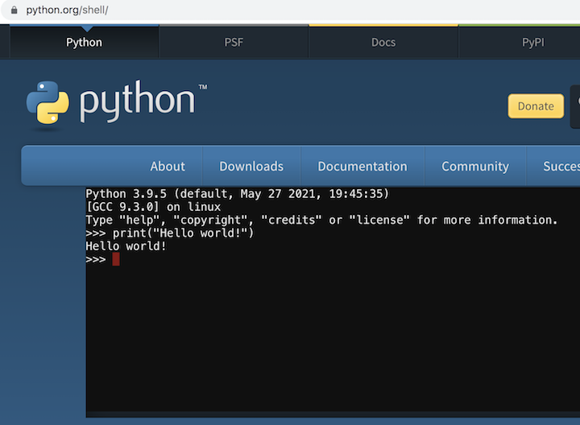Click the red terminal cursor block
Image resolution: width=580 pixels, height=425 pixels.
click(116, 259)
